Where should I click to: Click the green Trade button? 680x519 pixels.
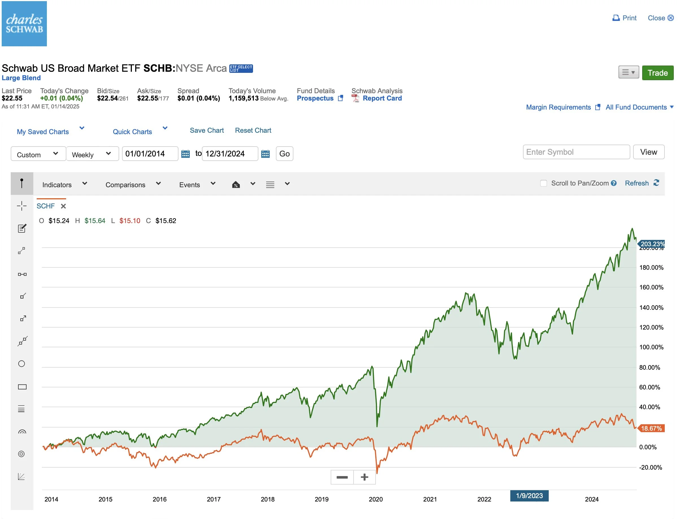(657, 73)
